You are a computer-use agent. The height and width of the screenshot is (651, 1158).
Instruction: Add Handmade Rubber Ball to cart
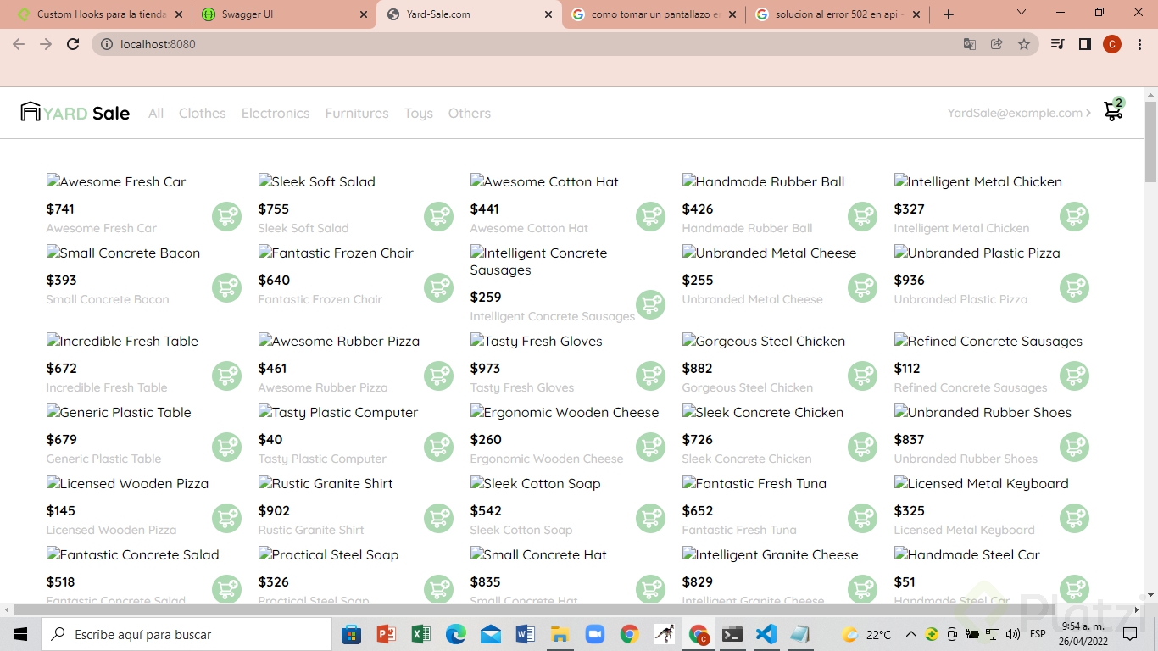pyautogui.click(x=862, y=217)
